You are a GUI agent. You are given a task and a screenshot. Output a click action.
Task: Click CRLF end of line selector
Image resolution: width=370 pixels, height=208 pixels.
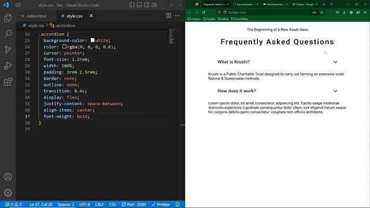pos(99,205)
